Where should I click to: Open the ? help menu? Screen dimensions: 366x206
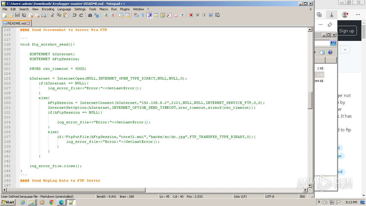point(148,9)
